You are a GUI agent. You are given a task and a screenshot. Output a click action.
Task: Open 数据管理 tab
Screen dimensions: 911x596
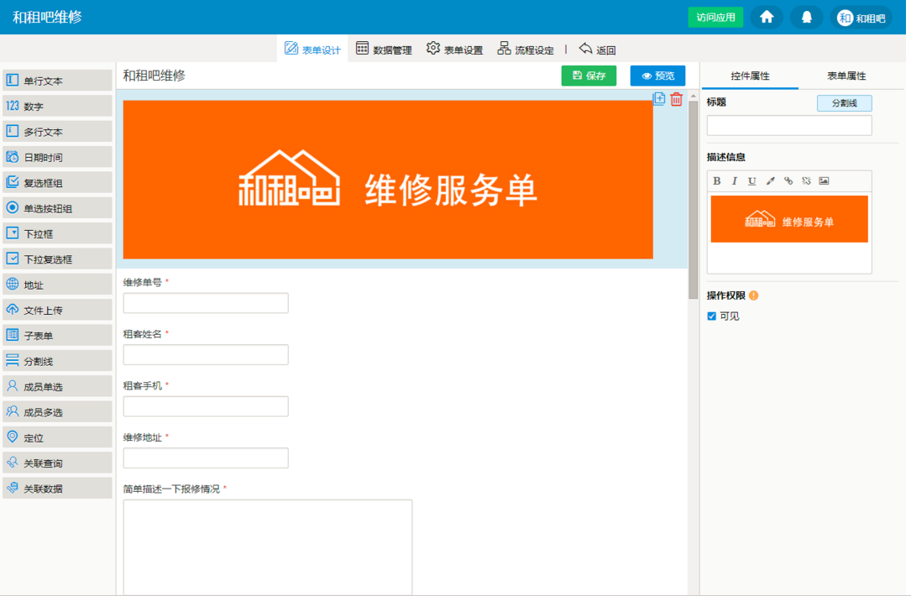[384, 50]
